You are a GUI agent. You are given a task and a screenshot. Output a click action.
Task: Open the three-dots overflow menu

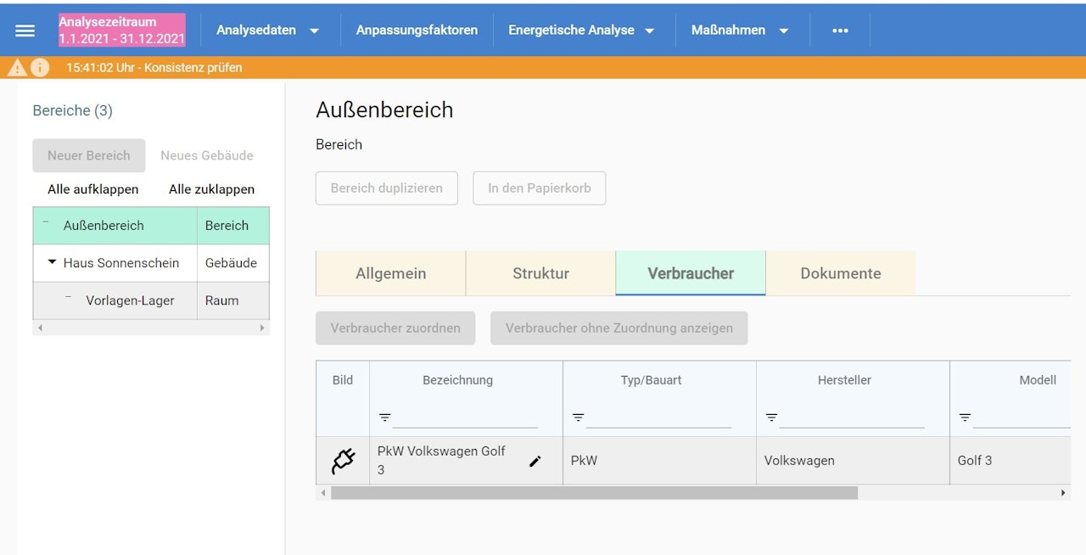coord(840,31)
